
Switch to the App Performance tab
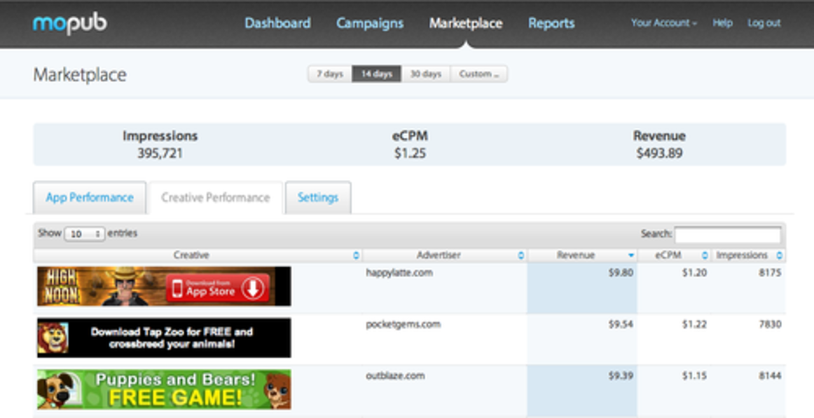tap(90, 198)
